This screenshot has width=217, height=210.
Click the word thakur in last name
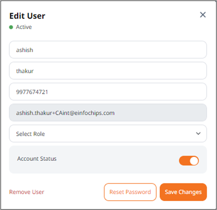[25, 71]
